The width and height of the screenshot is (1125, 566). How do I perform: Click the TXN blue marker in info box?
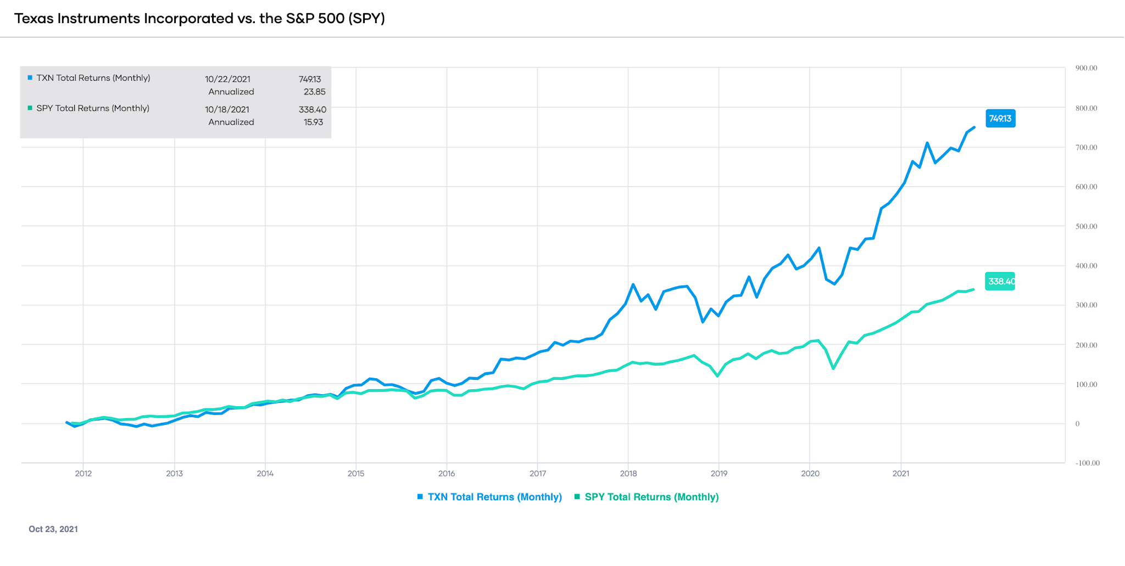[30, 78]
